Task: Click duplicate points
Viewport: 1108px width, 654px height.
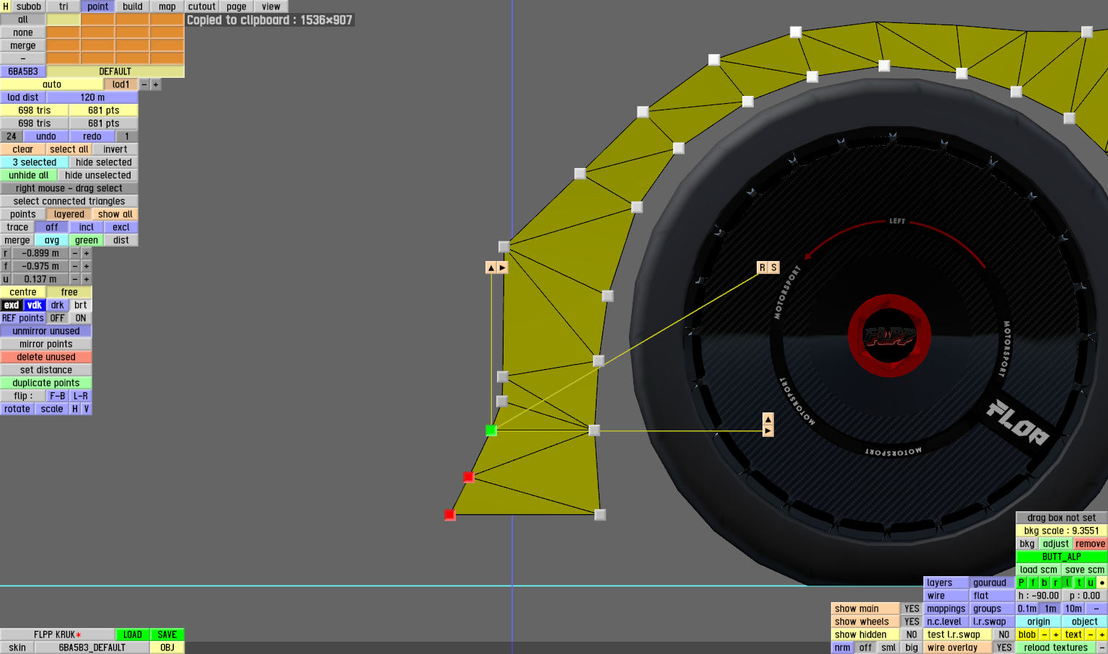Action: [x=46, y=383]
